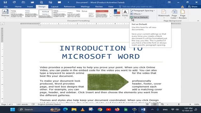
Task: Click the Page 1 of 3 indicator
Action: [7, 104]
